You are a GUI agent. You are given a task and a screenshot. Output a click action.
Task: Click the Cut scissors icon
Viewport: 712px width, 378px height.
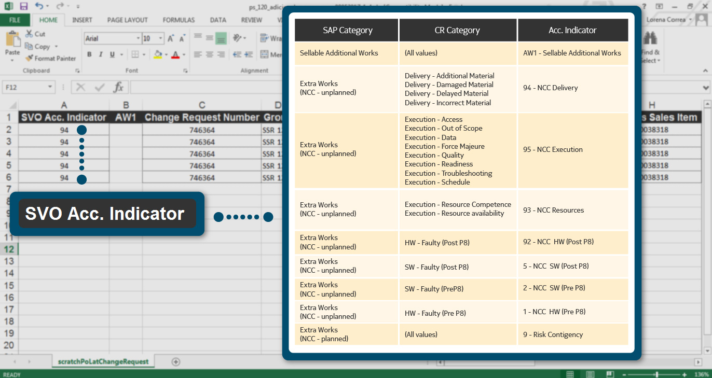pyautogui.click(x=35, y=34)
